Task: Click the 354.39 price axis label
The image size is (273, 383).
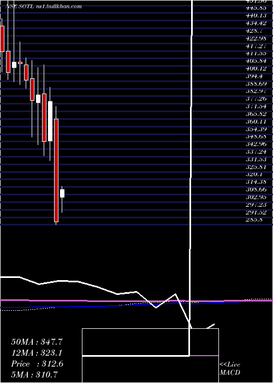Action: [x=256, y=129]
